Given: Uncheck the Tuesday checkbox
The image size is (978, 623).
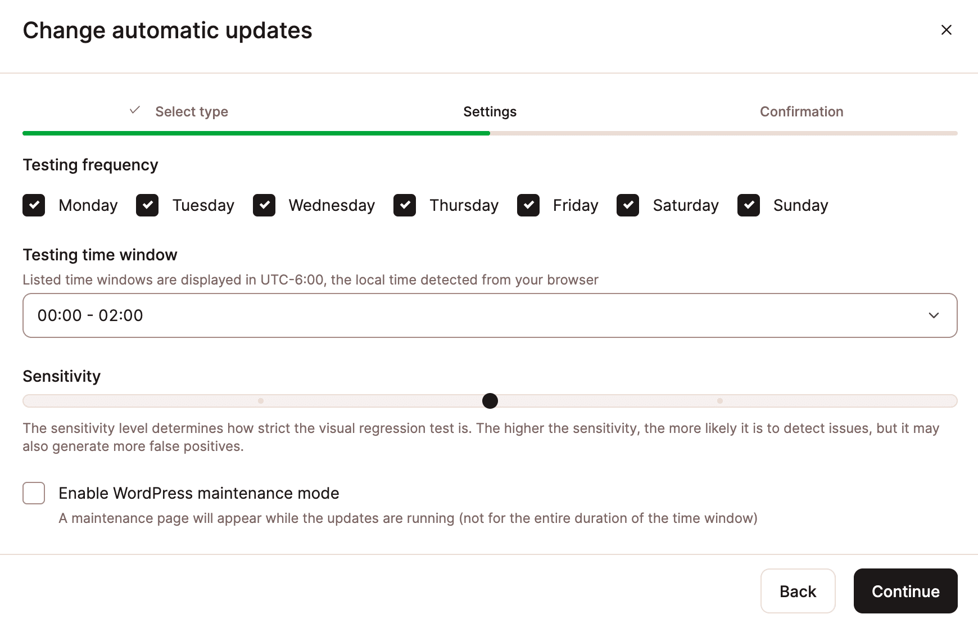Looking at the screenshot, I should click(x=147, y=205).
